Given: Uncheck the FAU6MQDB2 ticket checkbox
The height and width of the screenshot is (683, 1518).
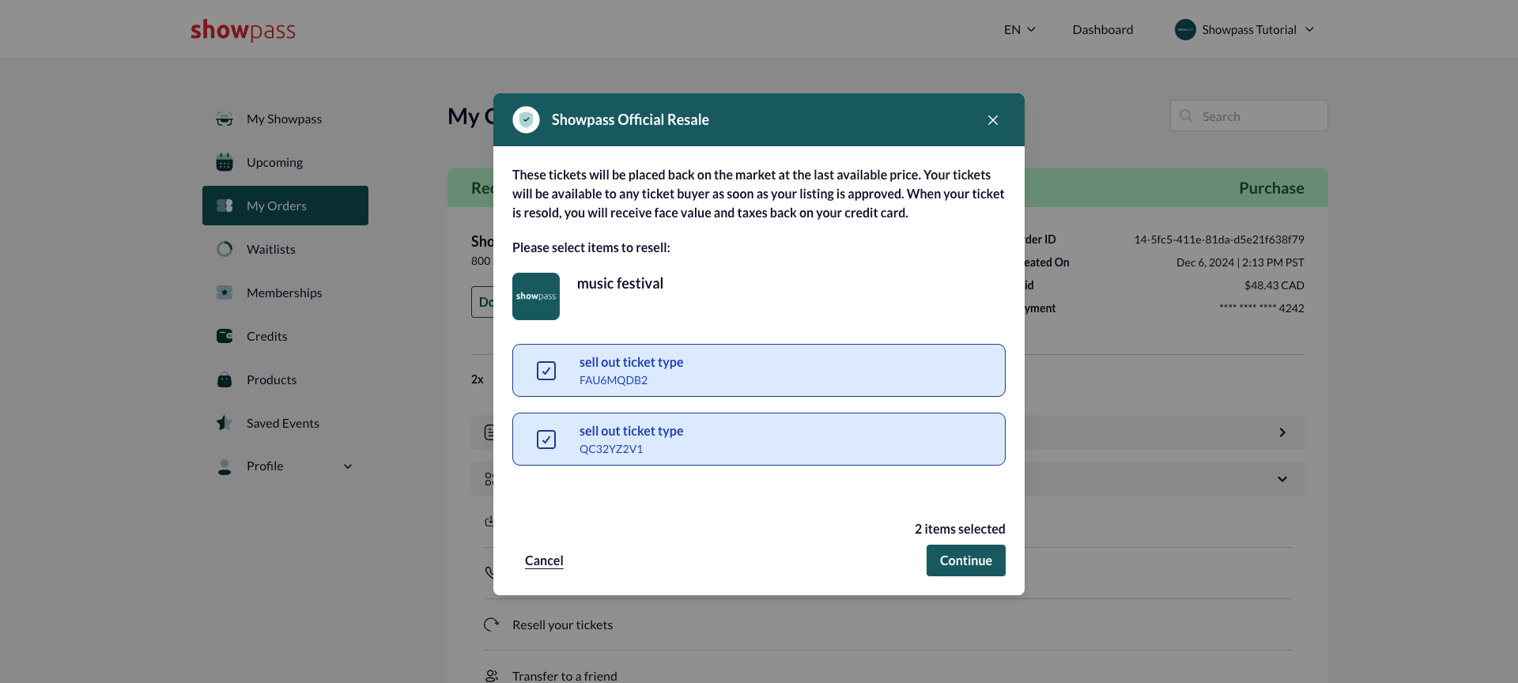Looking at the screenshot, I should [x=546, y=371].
